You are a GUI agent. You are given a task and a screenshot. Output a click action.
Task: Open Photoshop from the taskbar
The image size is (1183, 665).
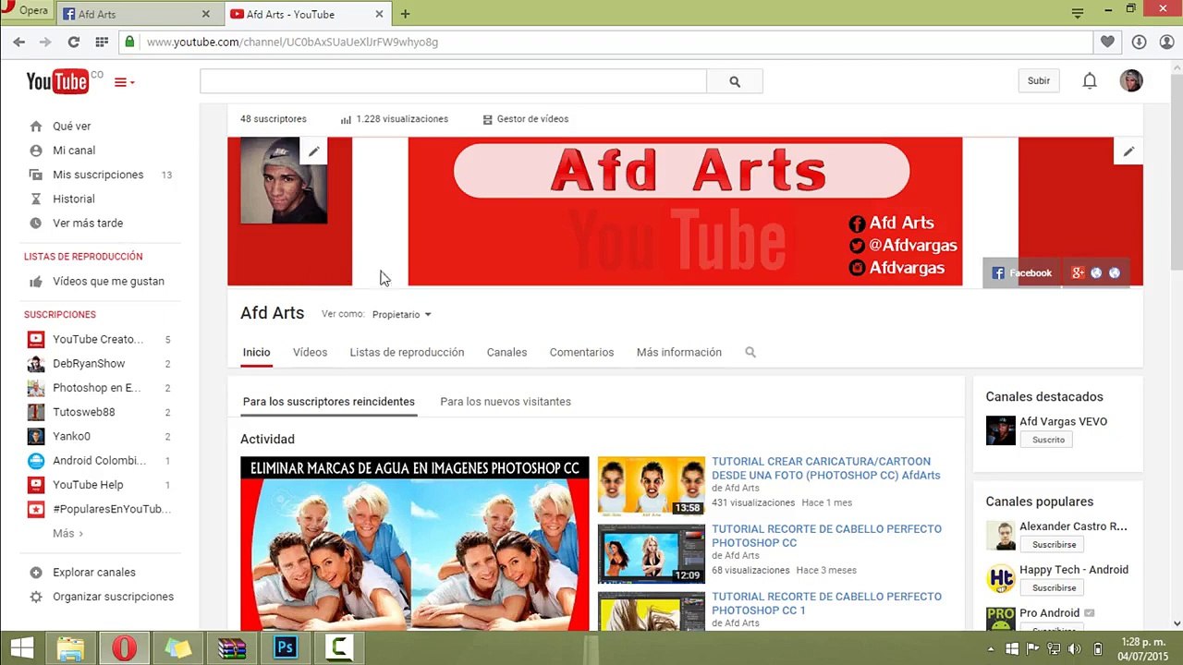coord(285,648)
